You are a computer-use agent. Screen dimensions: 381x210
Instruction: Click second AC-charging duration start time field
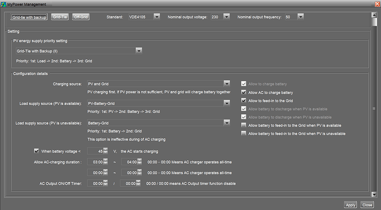(95, 172)
